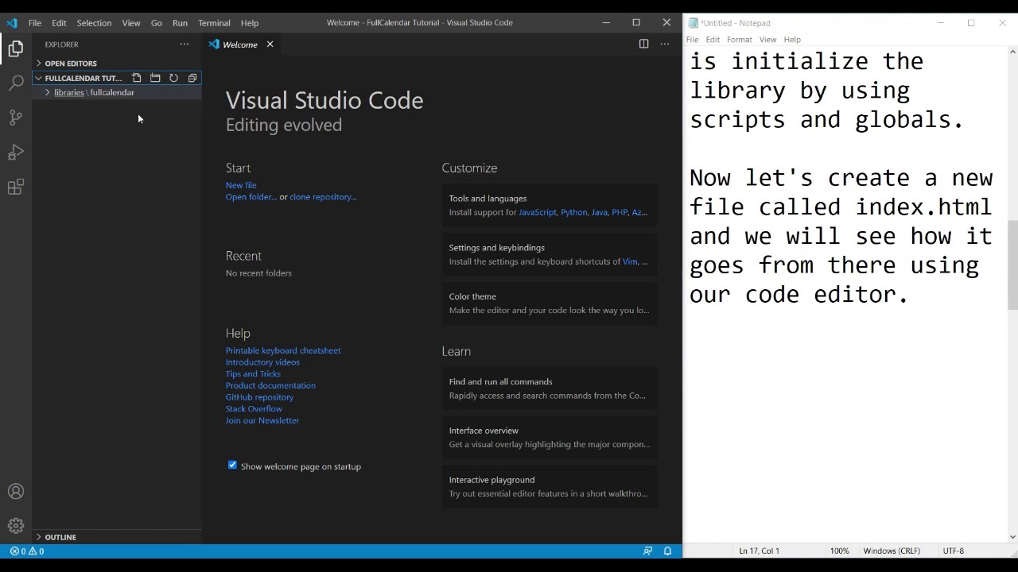Expand the Open Editors section
1018x572 pixels.
115,64
